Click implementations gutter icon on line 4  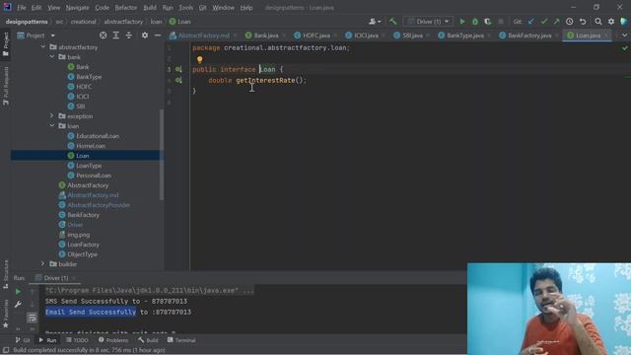[178, 80]
